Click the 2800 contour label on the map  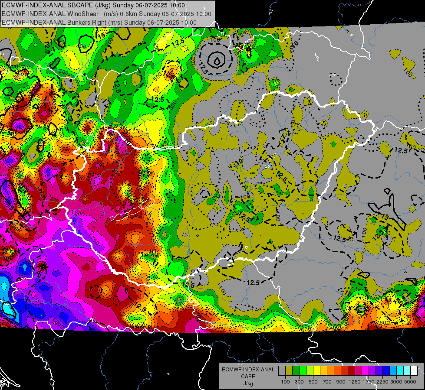pos(58,323)
